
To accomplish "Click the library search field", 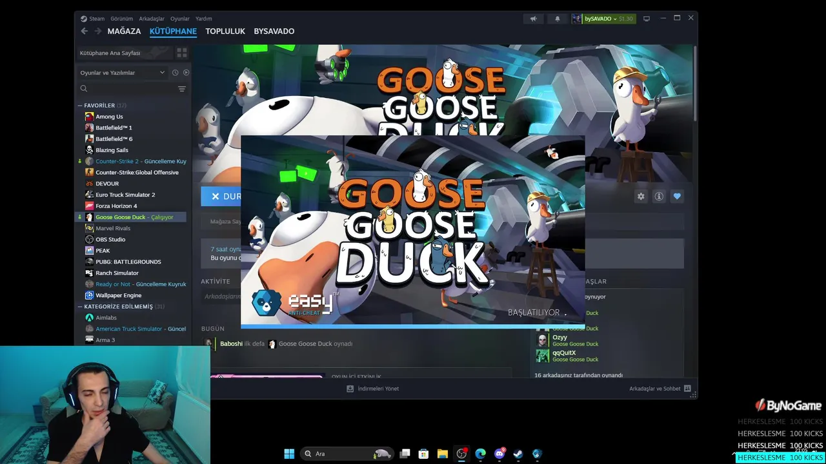I will (x=128, y=89).
